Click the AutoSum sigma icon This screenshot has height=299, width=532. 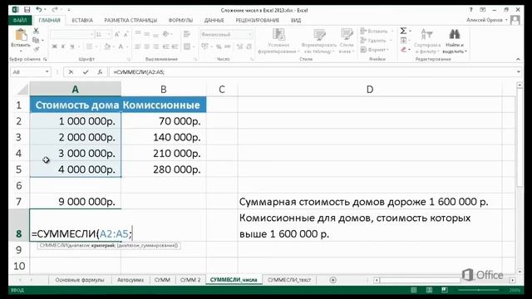tap(403, 32)
